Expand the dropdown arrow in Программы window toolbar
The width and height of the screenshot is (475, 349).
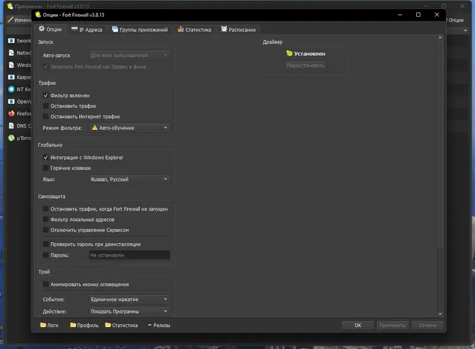tap(465, 30)
